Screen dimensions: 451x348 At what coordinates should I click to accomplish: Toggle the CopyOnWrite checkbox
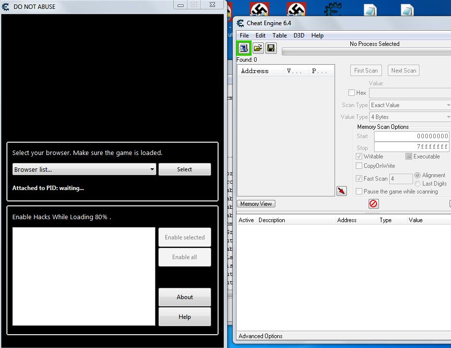pos(359,166)
